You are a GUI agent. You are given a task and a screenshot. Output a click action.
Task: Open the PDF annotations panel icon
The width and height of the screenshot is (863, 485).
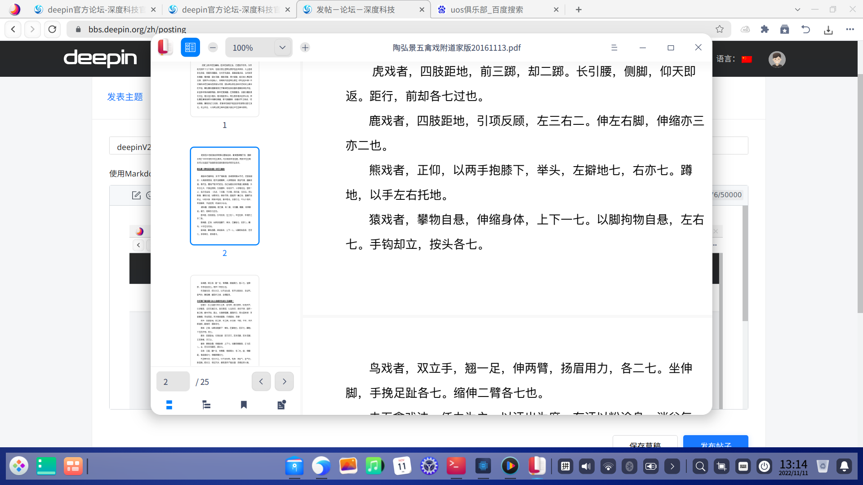(x=281, y=405)
